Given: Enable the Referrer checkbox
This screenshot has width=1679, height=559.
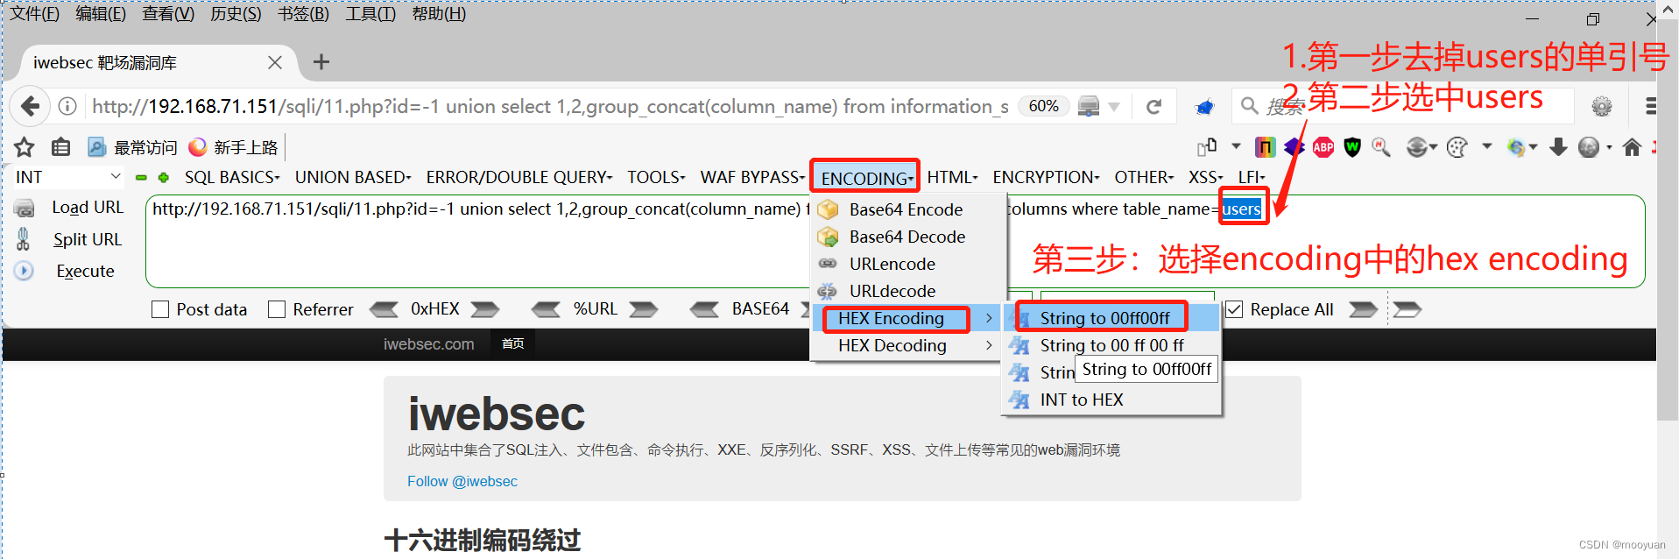Looking at the screenshot, I should point(277,309).
